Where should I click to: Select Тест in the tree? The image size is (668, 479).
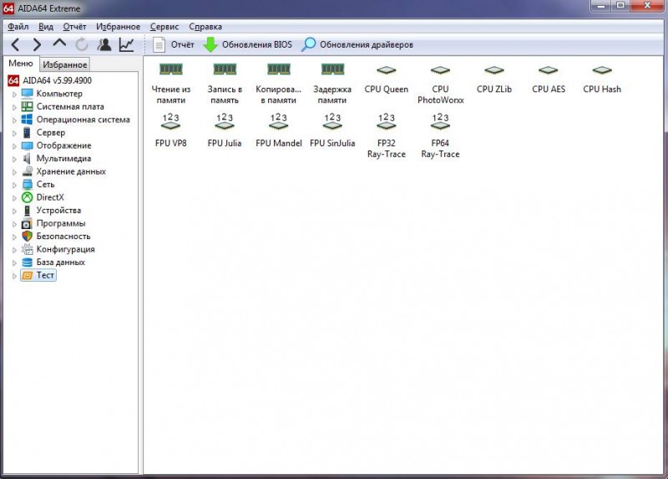pyautogui.click(x=38, y=275)
